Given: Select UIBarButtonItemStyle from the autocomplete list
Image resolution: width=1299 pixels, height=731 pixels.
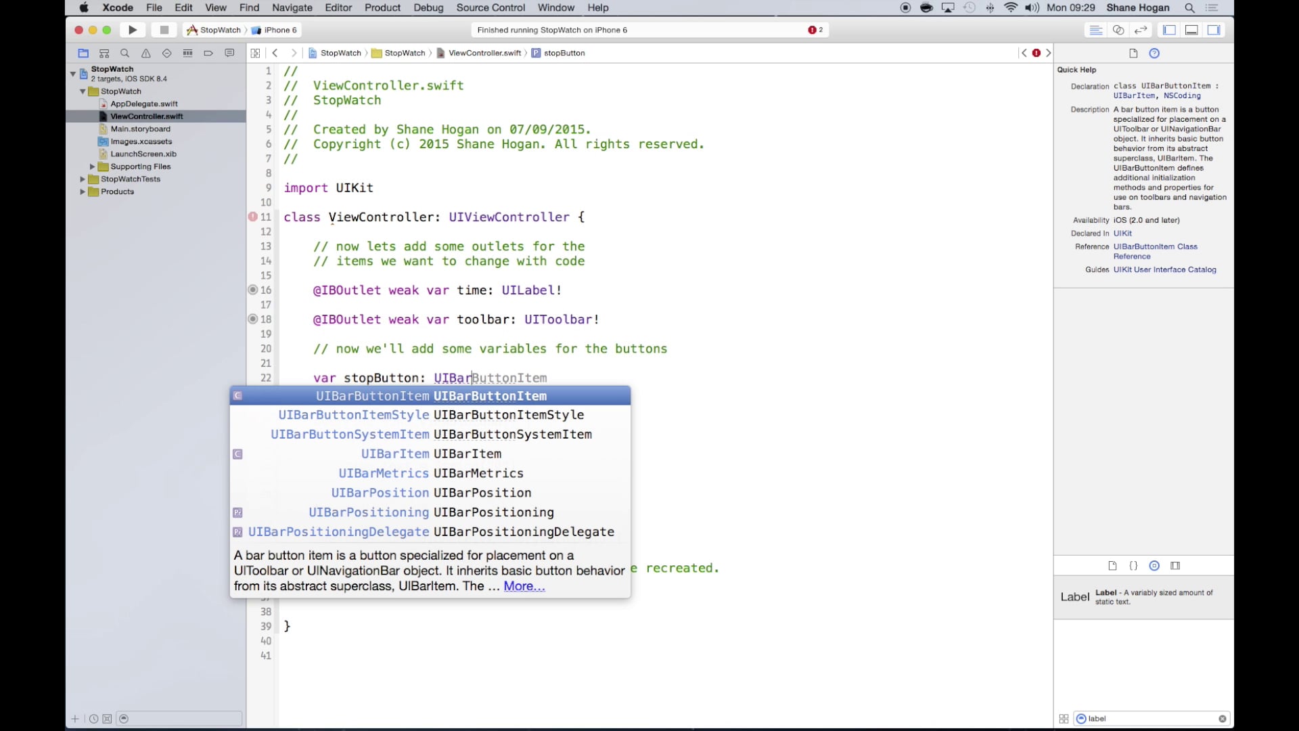Looking at the screenshot, I should click(431, 415).
